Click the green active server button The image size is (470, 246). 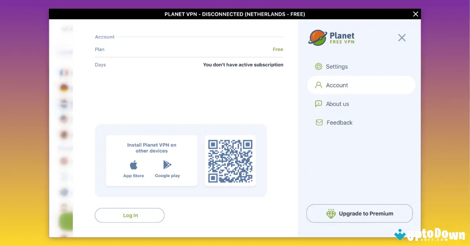coord(65,221)
